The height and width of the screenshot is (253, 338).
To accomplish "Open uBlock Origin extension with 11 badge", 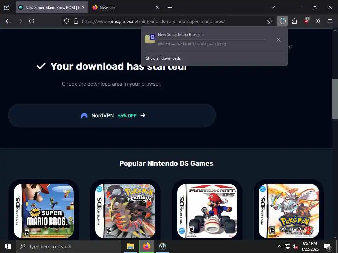I will (x=306, y=21).
